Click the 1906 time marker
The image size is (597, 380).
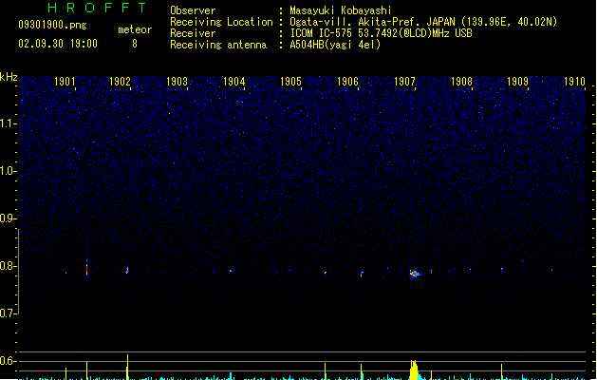[347, 82]
